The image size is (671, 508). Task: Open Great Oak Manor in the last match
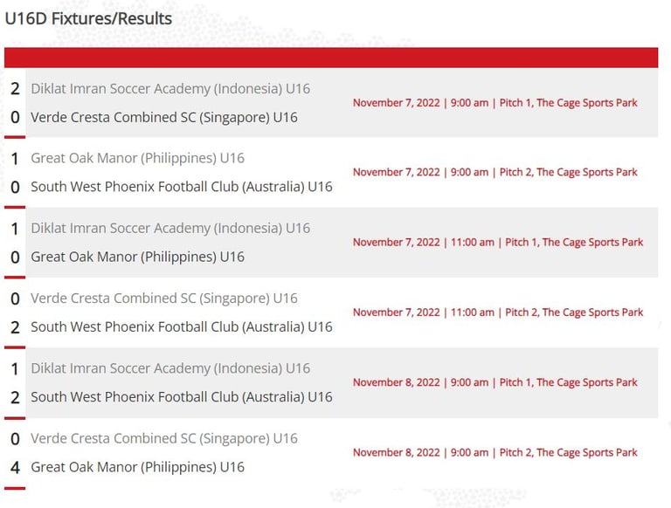point(137,467)
